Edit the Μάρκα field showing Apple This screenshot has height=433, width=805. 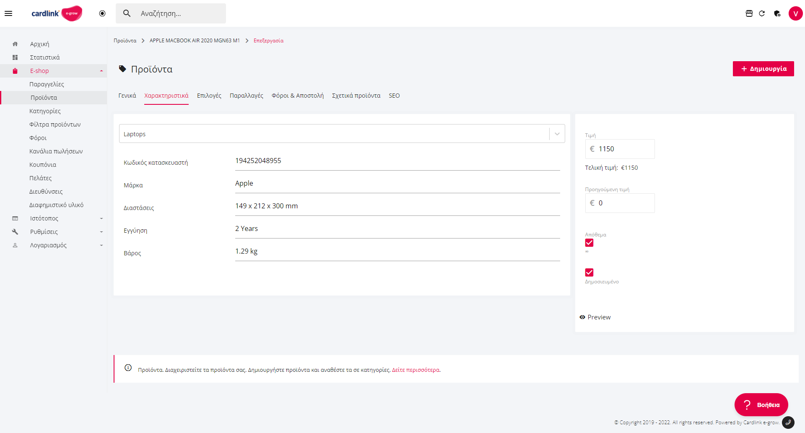pos(397,184)
